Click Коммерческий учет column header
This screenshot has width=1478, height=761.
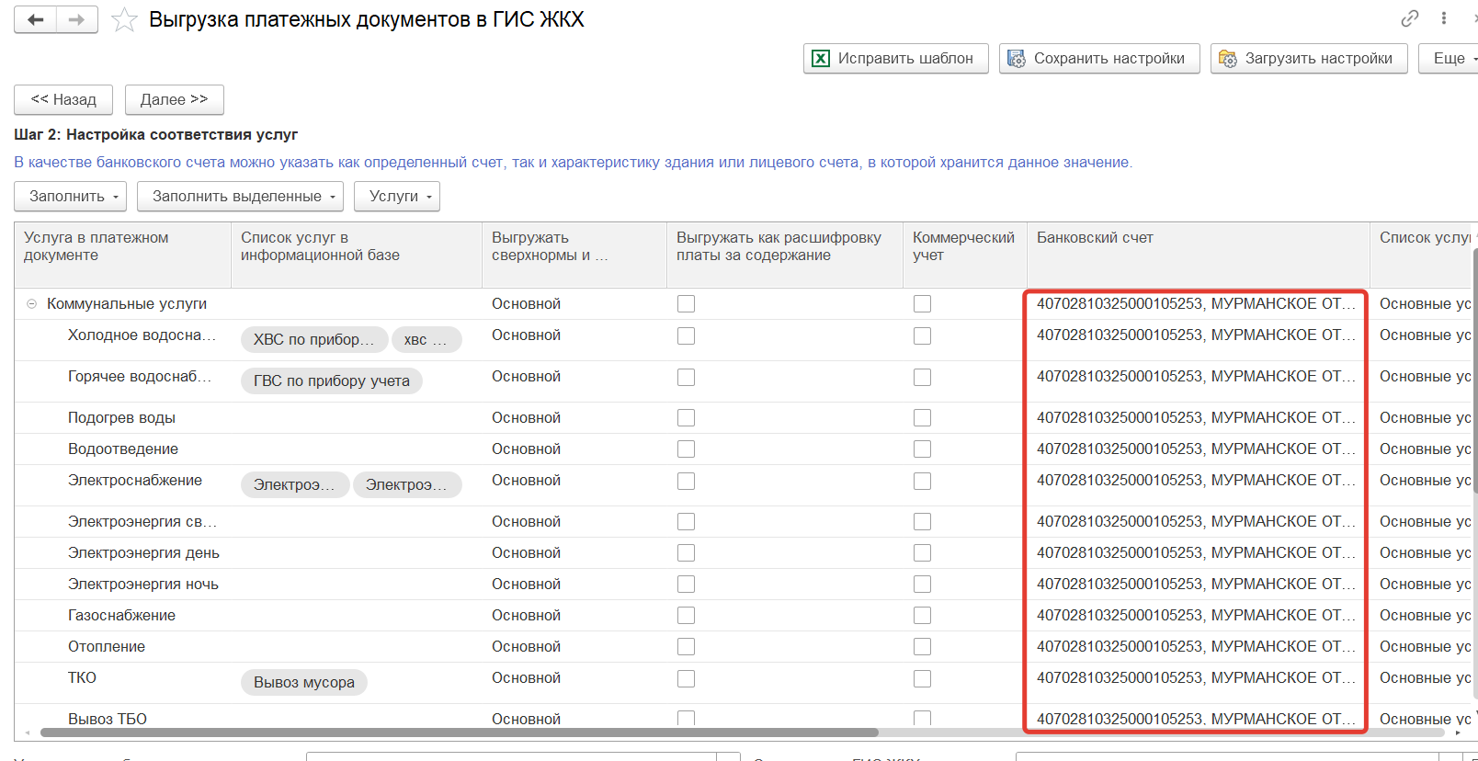[964, 255]
